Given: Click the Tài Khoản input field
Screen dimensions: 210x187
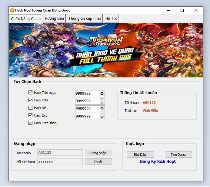Looking at the screenshot, I should pyautogui.click(x=60, y=152).
